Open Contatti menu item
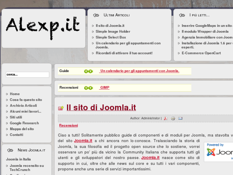Image resolution: width=233 pixels, height=175 pixels. point(16,135)
